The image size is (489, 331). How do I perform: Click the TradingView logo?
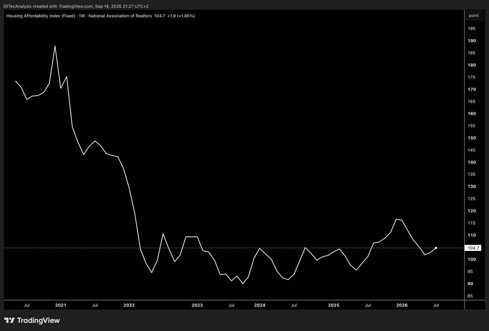click(32, 320)
